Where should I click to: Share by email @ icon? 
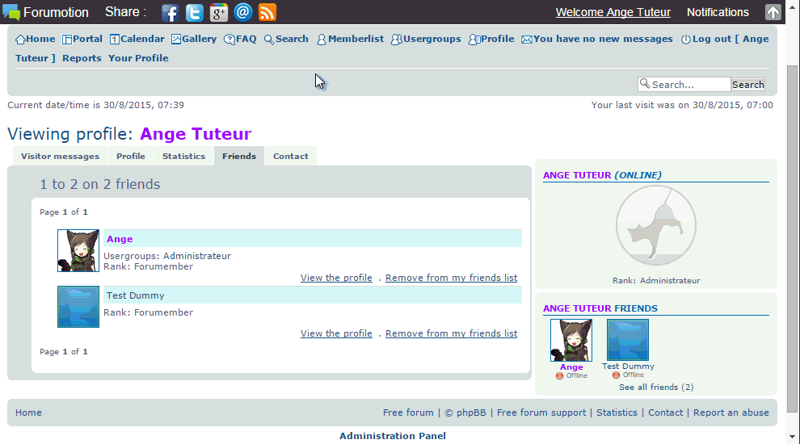tap(243, 12)
